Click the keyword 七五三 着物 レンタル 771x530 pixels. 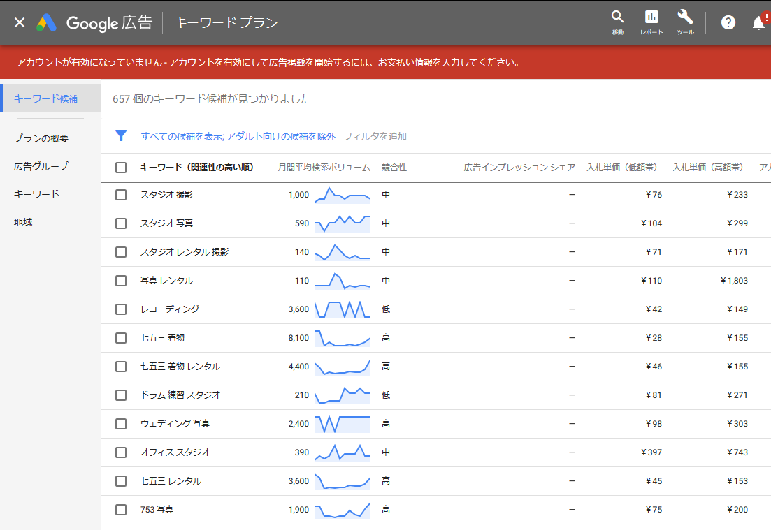(180, 367)
